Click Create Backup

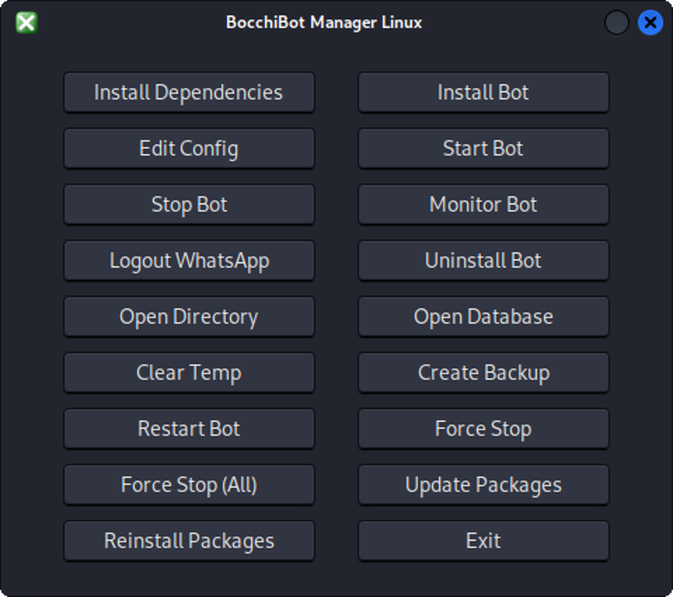(x=483, y=372)
